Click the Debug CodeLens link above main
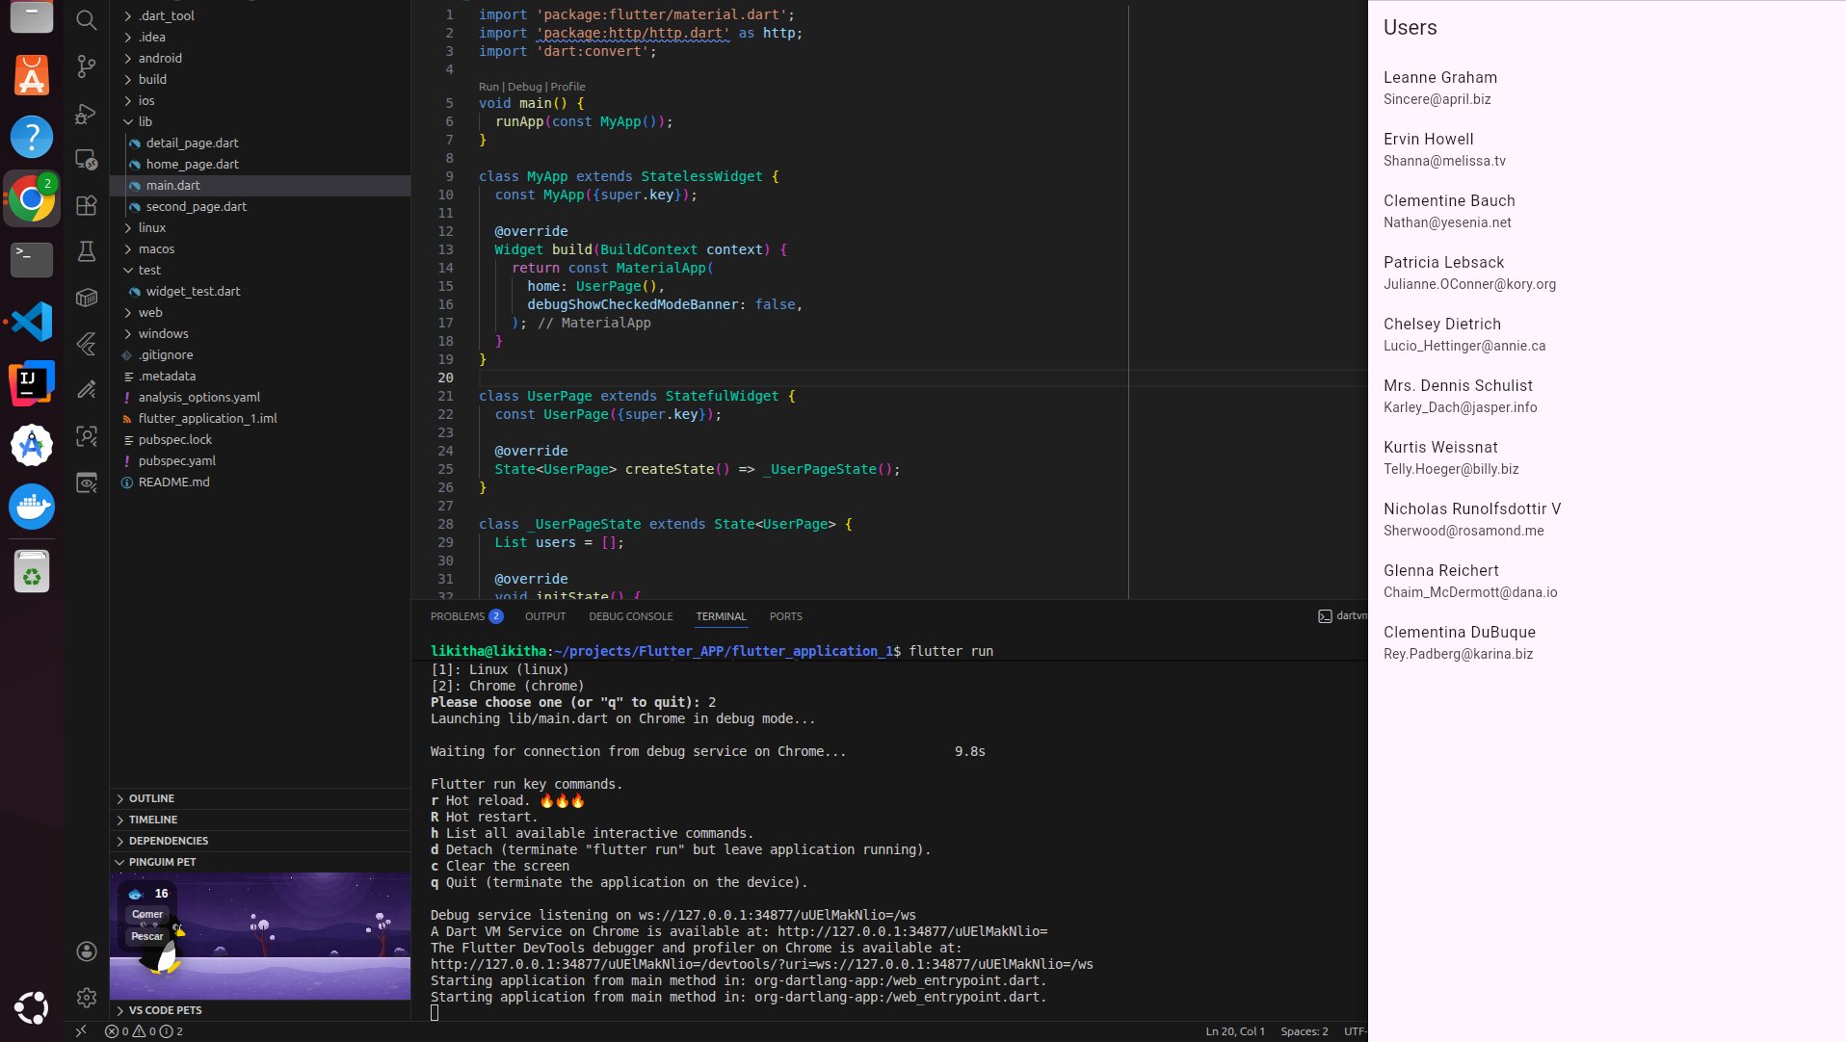This screenshot has width=1846, height=1042. 524,87
